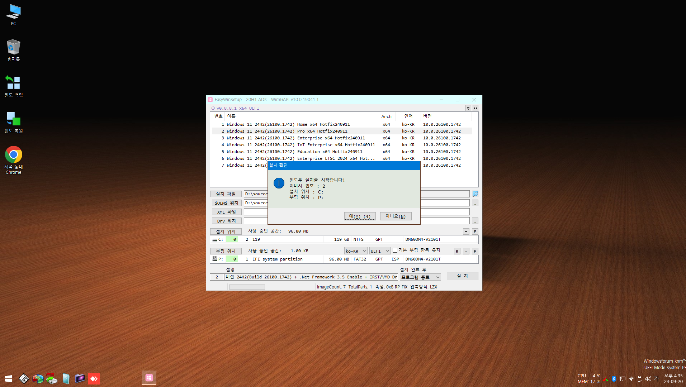The image size is (686, 387).
Task: Open the ko-KR language dropdown
Action: (x=356, y=251)
